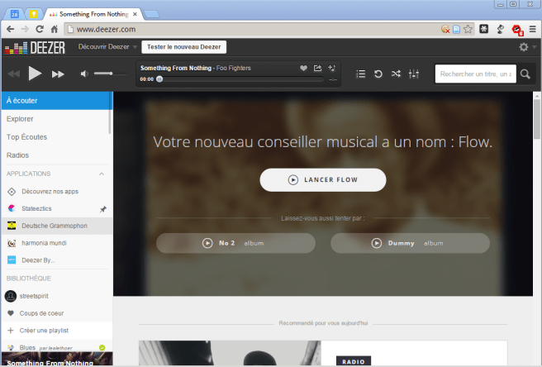Click the puzzle-piece extension icon
This screenshot has height=367, width=542.
coord(484,29)
